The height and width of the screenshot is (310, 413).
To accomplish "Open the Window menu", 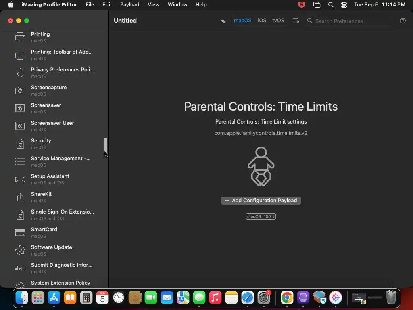I will pos(177,5).
